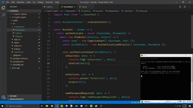193x108 pixels.
Task: Click the VS Code logo in title bar
Action: tap(2, 2)
